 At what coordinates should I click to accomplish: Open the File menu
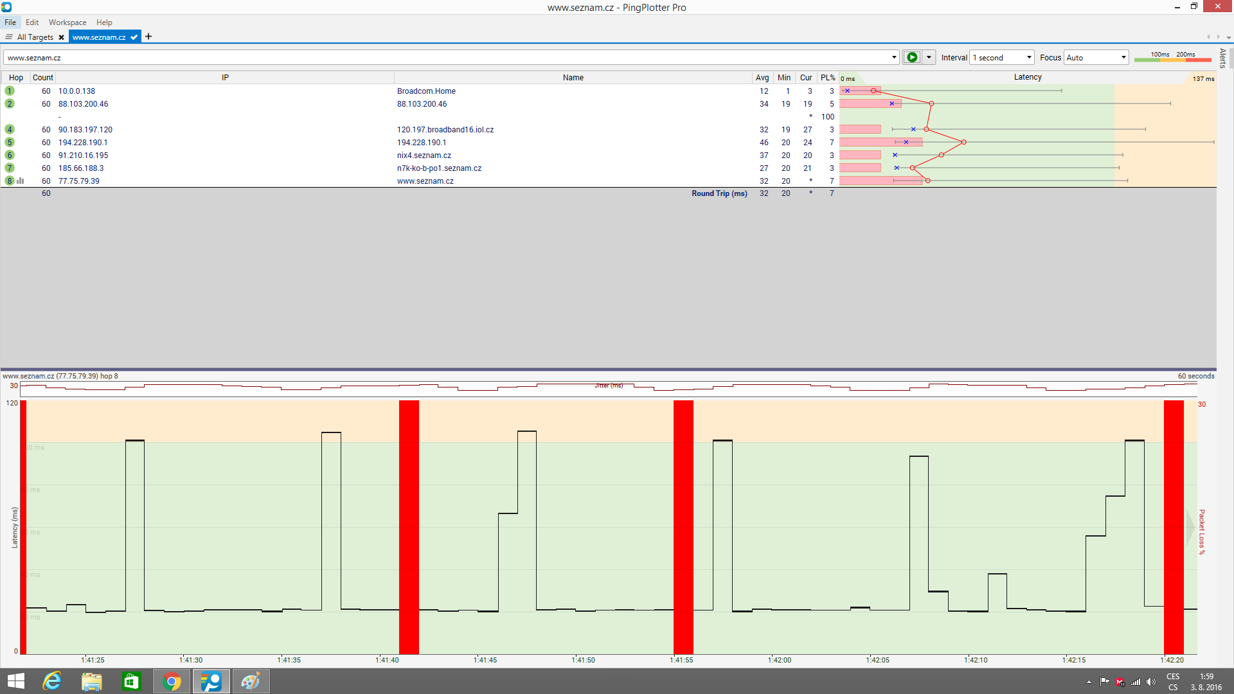click(10, 22)
